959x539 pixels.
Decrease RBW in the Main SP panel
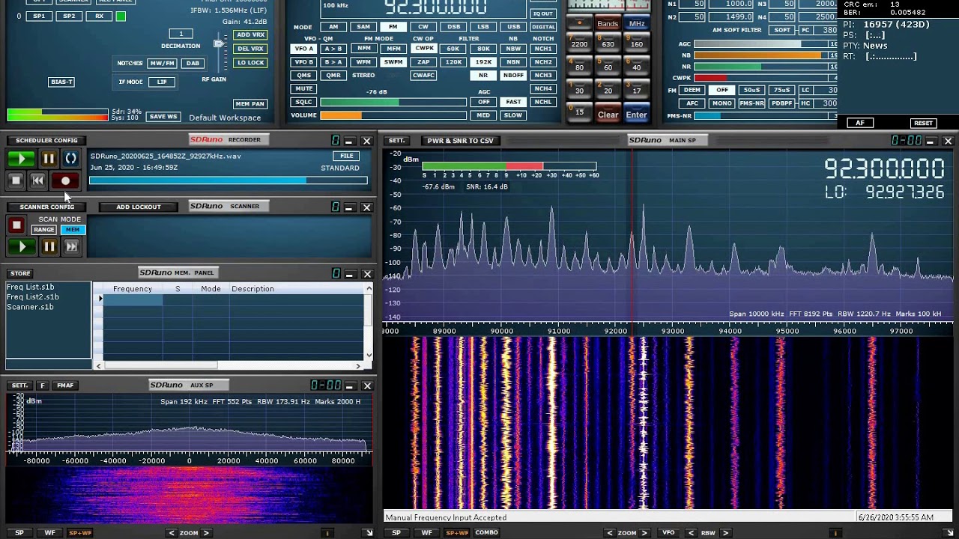pyautogui.click(x=691, y=533)
